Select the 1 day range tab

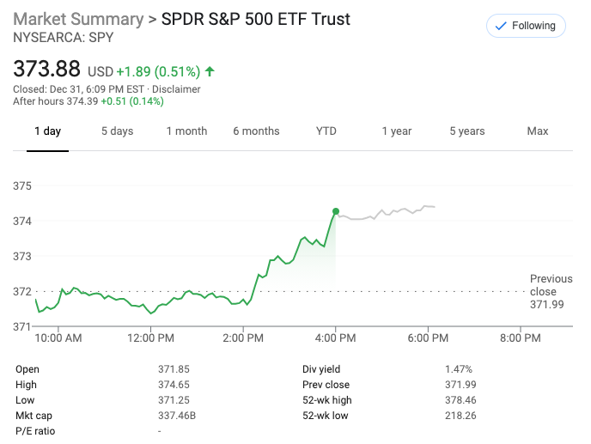coord(47,131)
